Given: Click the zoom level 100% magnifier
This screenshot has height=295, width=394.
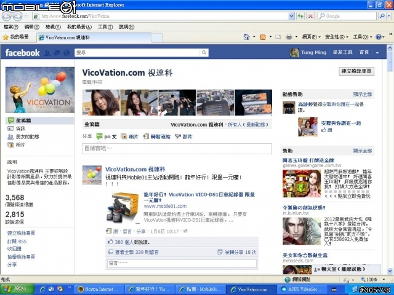Looking at the screenshot, I should point(363,279).
